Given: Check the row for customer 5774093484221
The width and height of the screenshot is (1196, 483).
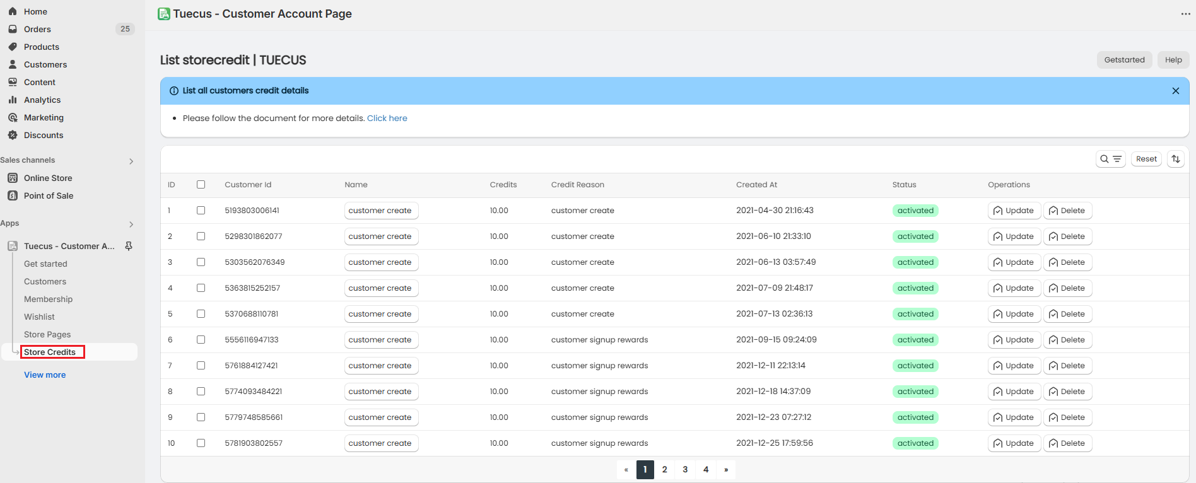Looking at the screenshot, I should click(x=201, y=392).
